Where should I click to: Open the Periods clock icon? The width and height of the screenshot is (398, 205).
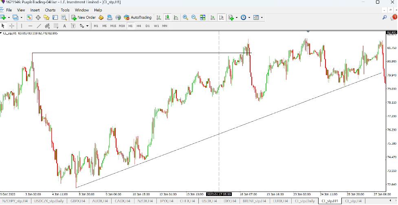pyautogui.click(x=244, y=17)
